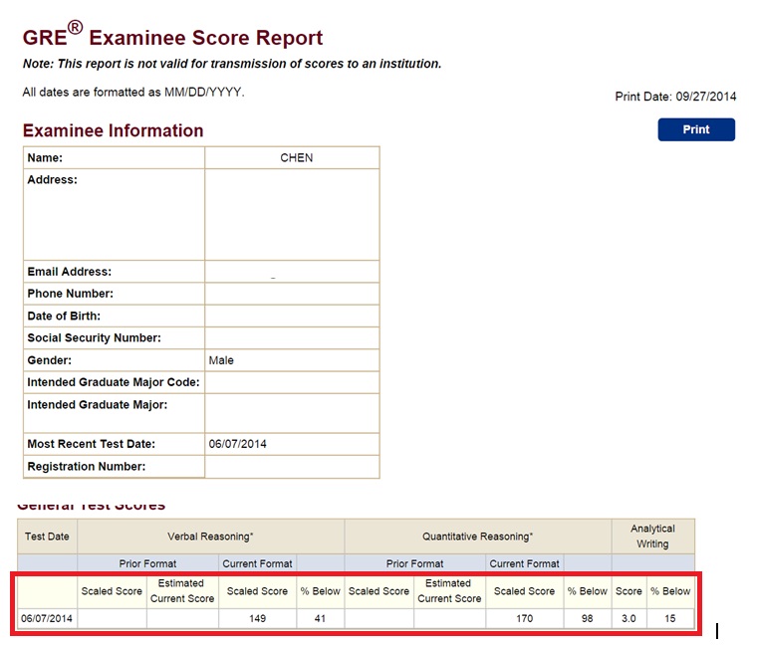Click the report validity note text
Screen dimensions: 757x646
(232, 64)
